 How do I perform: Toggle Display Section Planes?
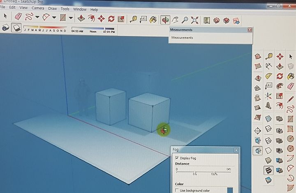(x=258, y=141)
